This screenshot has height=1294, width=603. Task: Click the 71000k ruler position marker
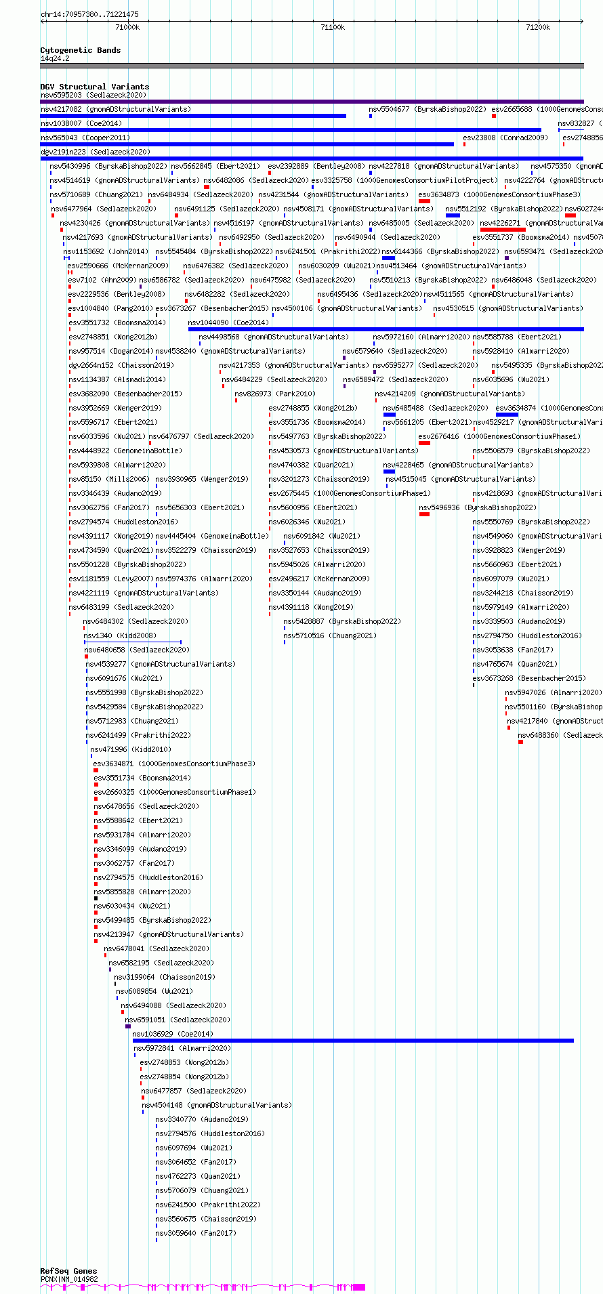[x=127, y=27]
